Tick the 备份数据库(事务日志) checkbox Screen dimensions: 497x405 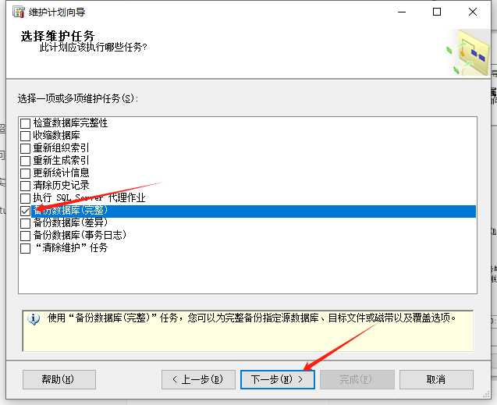[x=25, y=236]
